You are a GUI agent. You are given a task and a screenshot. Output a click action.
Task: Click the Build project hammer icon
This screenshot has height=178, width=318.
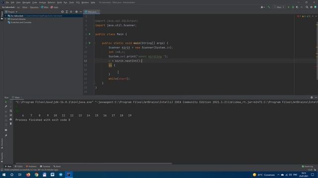[269, 7]
